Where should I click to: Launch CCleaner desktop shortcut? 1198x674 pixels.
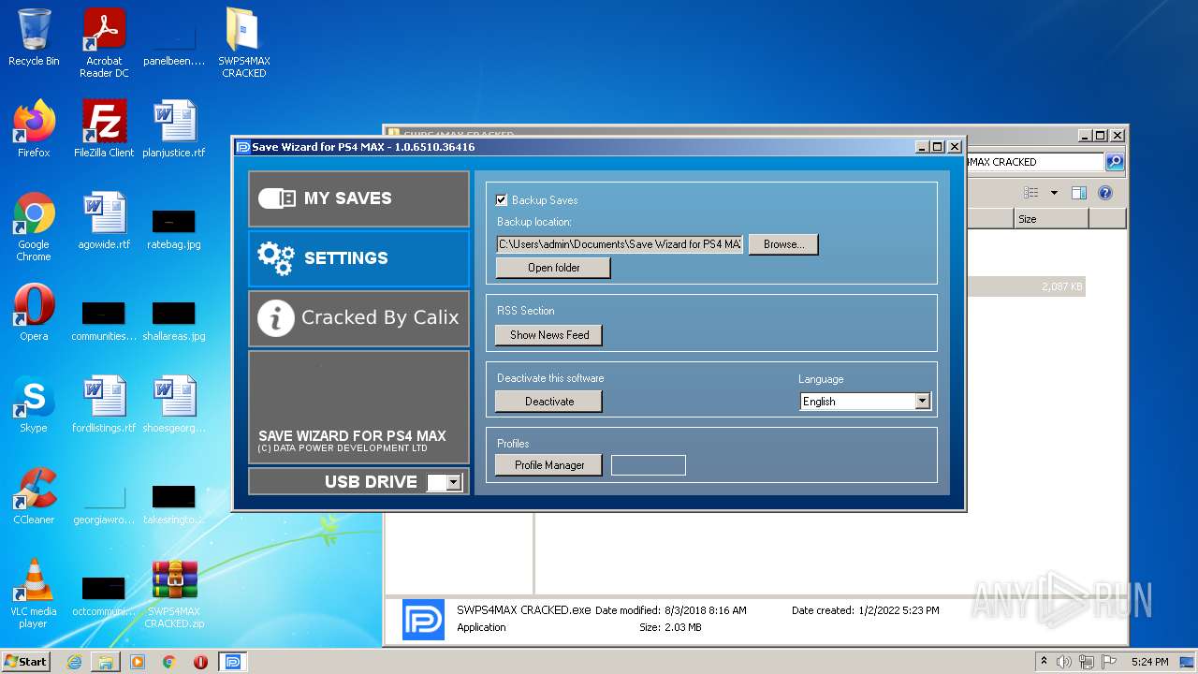[x=34, y=496]
